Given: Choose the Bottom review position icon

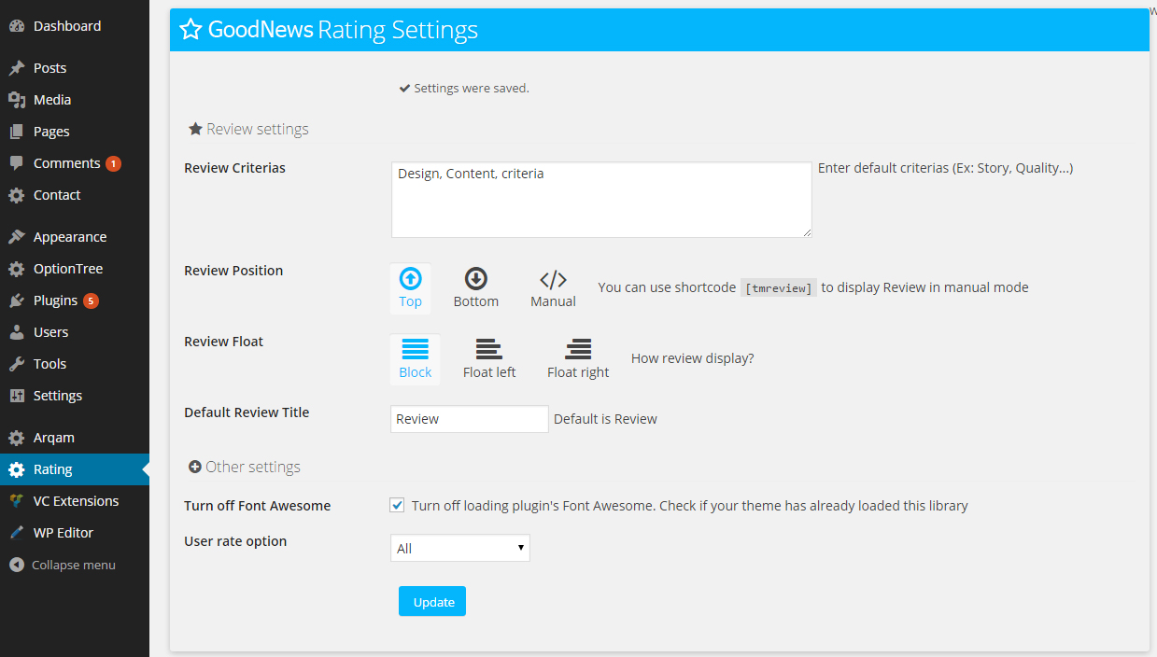Looking at the screenshot, I should [476, 278].
